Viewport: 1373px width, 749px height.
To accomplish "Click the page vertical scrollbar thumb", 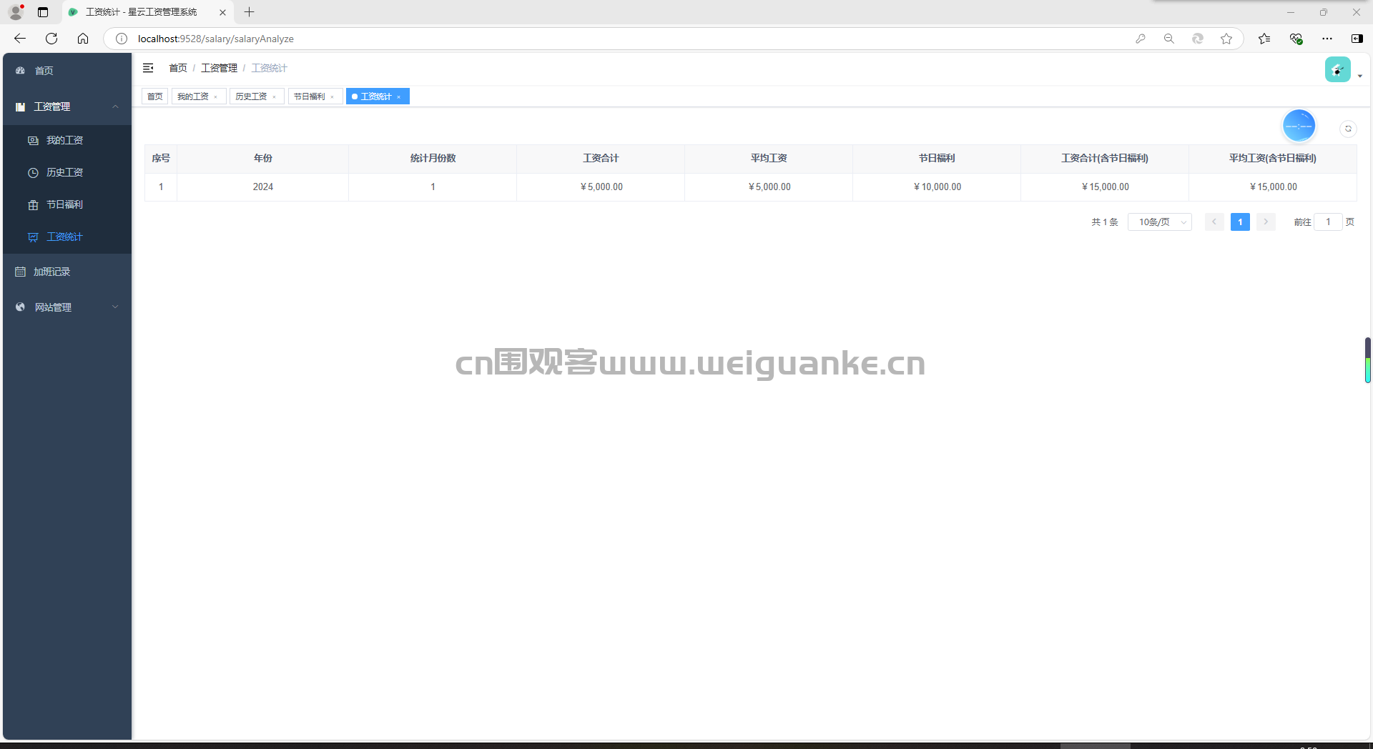I will [1367, 360].
